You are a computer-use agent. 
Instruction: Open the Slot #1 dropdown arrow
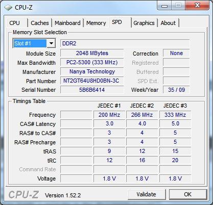click(51, 43)
